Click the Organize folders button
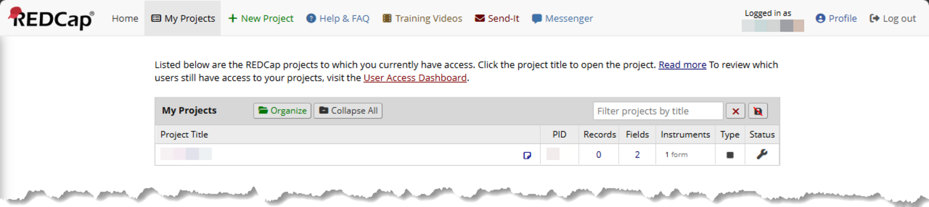The image size is (929, 207). (x=282, y=110)
